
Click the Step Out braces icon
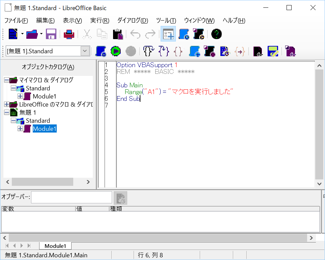179,51
